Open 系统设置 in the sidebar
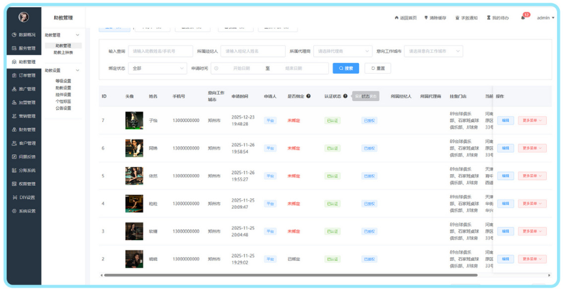The image size is (565, 289). (23, 211)
